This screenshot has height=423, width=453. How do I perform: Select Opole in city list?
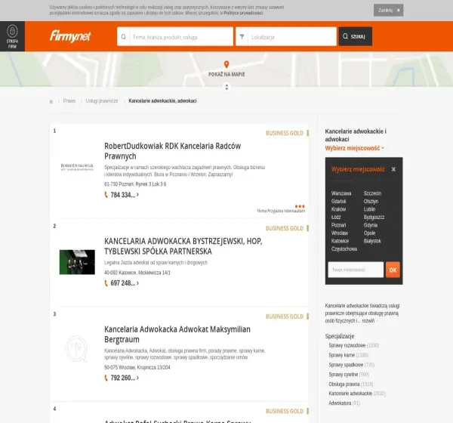pos(369,233)
